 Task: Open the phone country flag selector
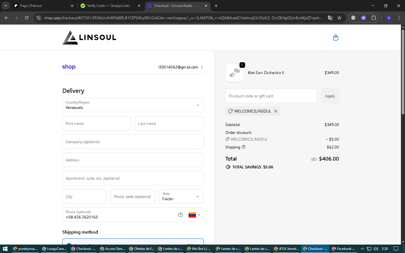[194, 215]
